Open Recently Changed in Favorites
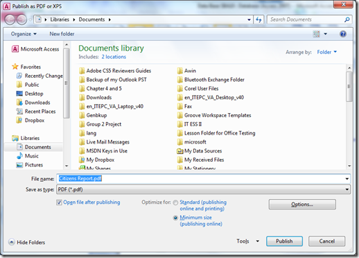 pyautogui.click(x=40, y=76)
